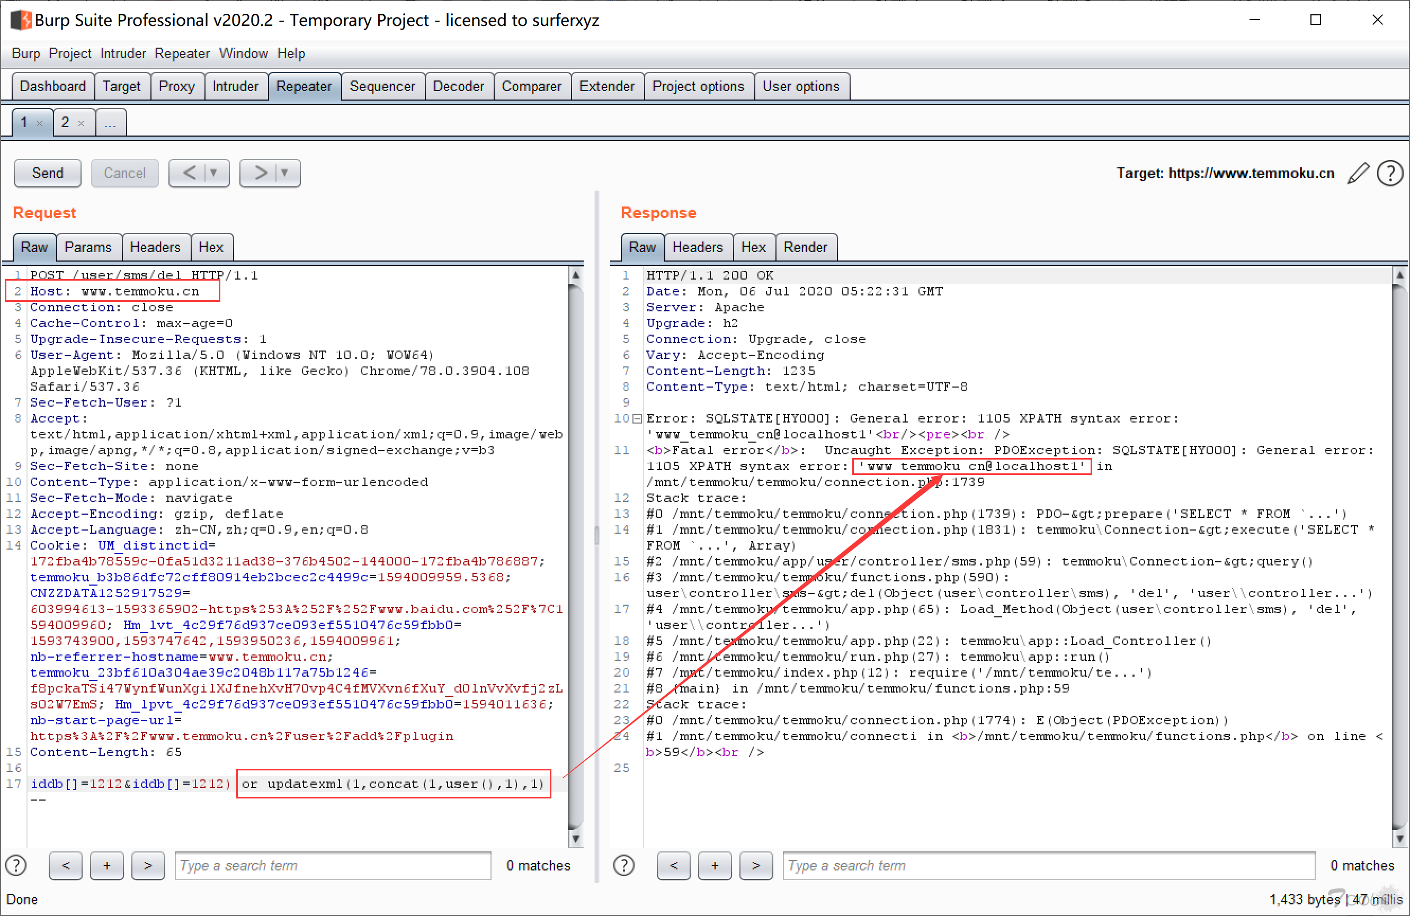Image resolution: width=1410 pixels, height=916 pixels.
Task: Open the User options tab
Action: tap(800, 86)
